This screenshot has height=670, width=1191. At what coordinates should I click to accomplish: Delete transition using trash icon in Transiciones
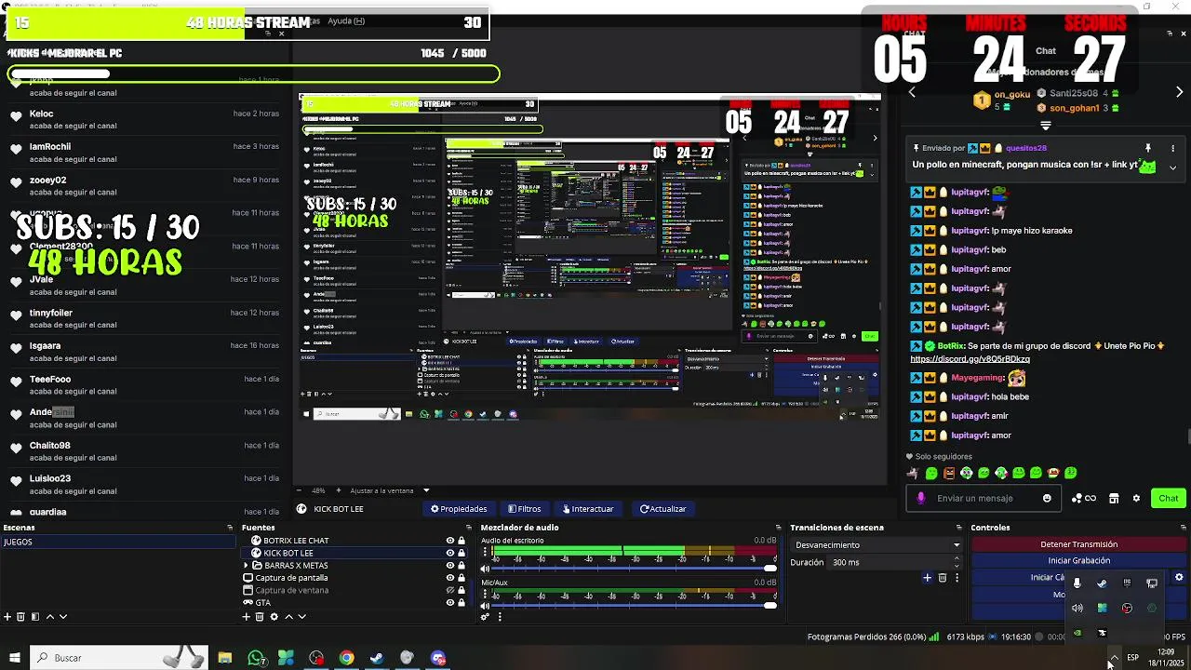(942, 578)
